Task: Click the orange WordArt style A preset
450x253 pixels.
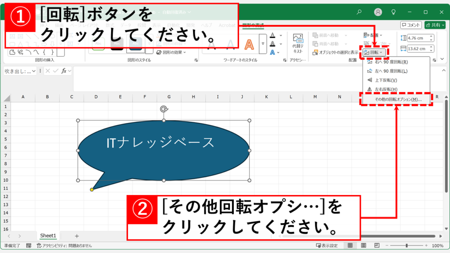Action: click(x=249, y=44)
